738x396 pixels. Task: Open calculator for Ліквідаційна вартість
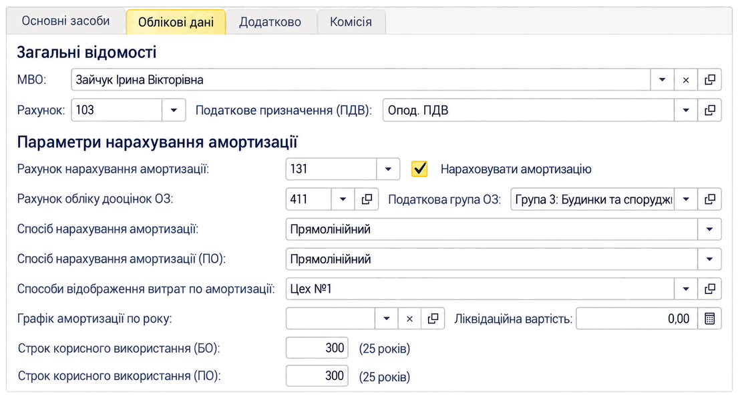coord(709,319)
